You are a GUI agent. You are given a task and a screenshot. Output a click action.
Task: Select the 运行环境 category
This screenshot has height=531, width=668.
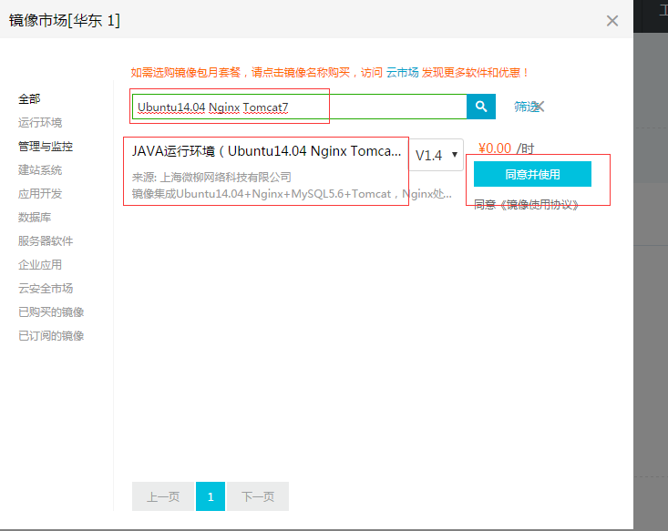[40, 123]
